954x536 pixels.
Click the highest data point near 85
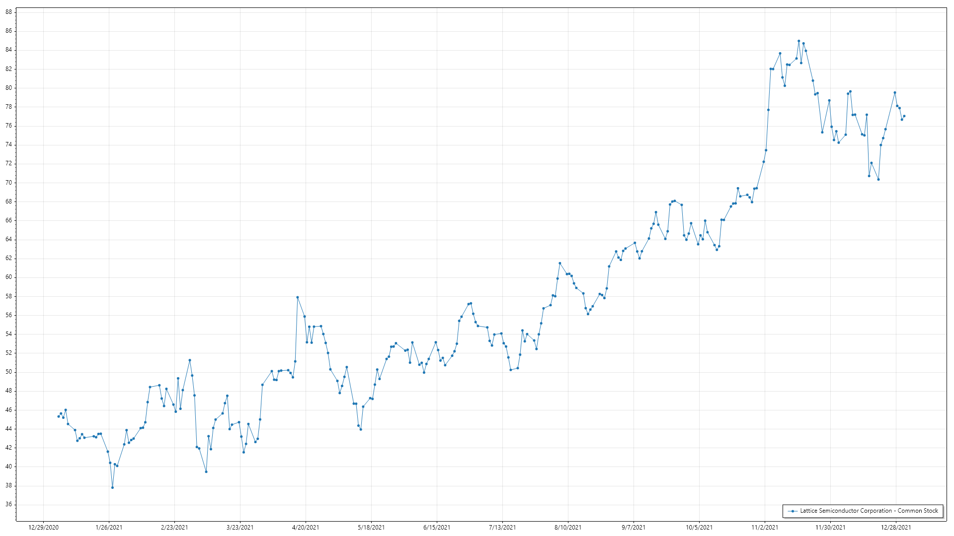pos(798,41)
